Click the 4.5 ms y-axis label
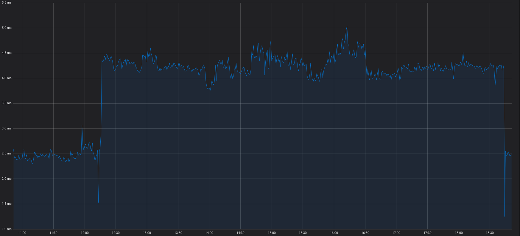This screenshot has height=236, width=520. [7, 53]
